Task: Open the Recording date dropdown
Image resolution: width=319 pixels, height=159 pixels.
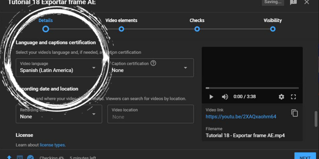Action: click(x=59, y=114)
